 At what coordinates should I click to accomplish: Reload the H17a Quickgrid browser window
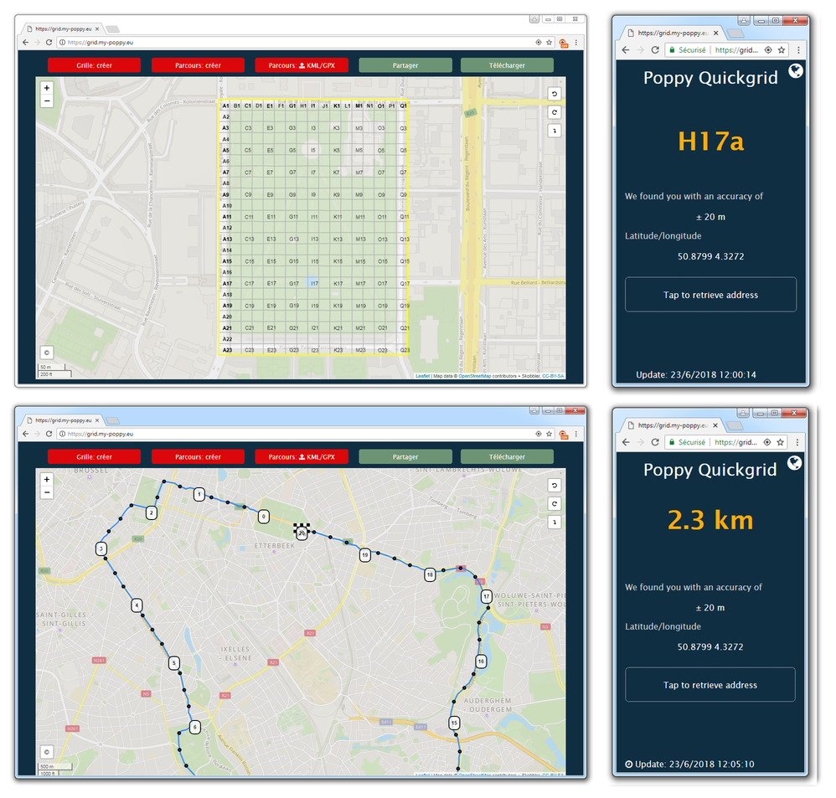(655, 49)
